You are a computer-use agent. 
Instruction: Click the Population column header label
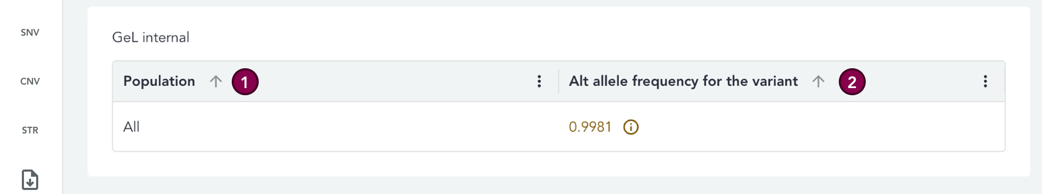click(159, 81)
